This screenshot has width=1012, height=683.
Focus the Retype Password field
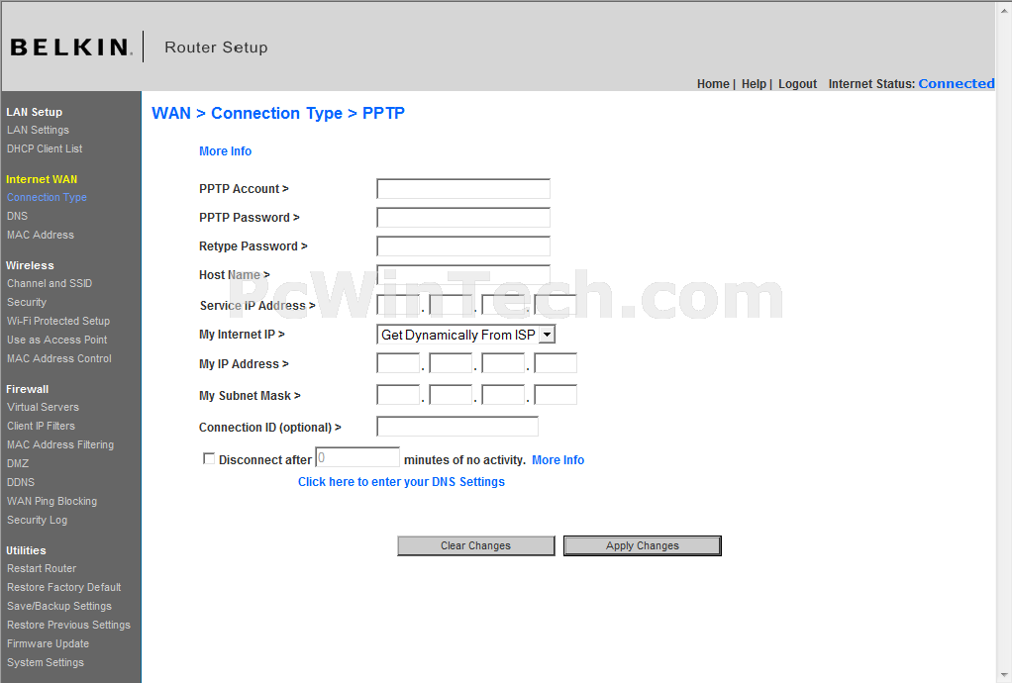coord(463,246)
